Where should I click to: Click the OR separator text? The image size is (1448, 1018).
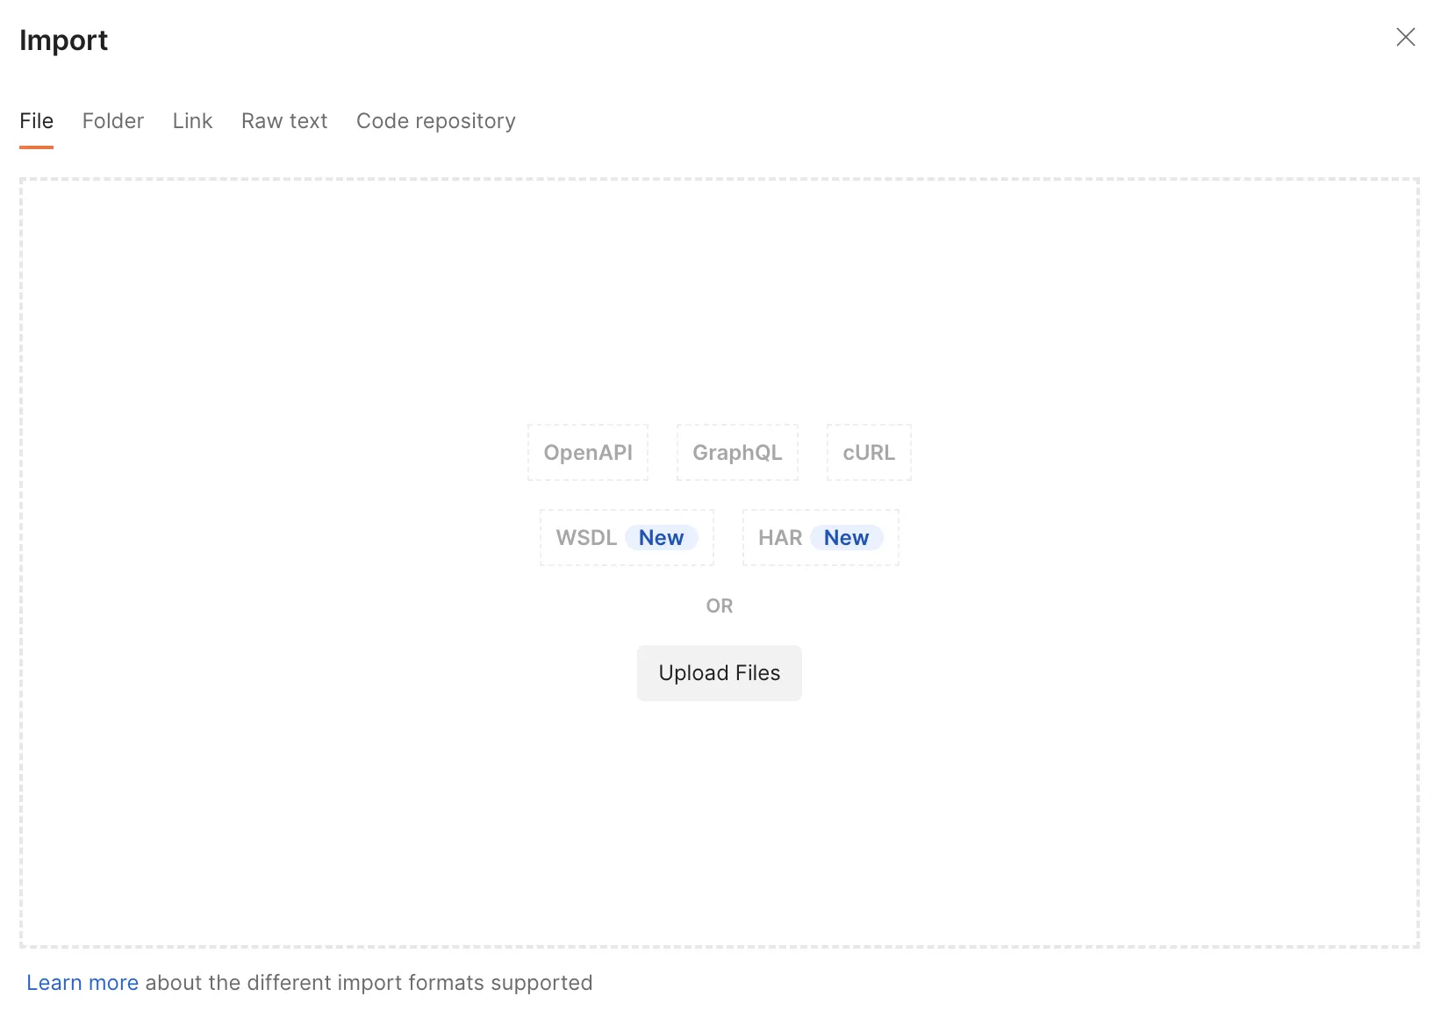click(720, 606)
